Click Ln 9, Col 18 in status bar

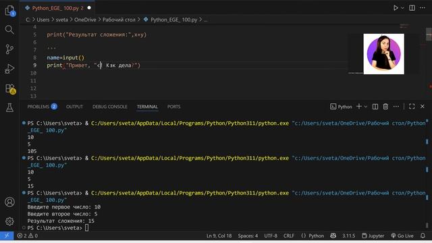[219, 236]
